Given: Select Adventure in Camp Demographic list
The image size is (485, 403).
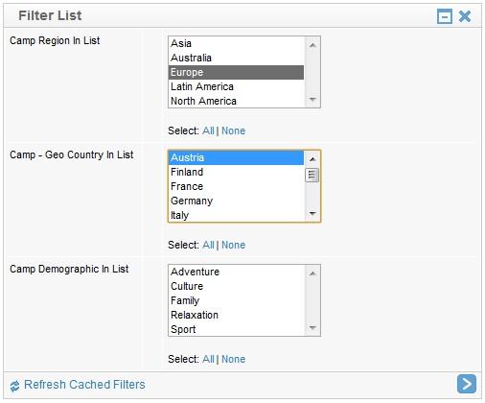Looking at the screenshot, I should pos(236,272).
